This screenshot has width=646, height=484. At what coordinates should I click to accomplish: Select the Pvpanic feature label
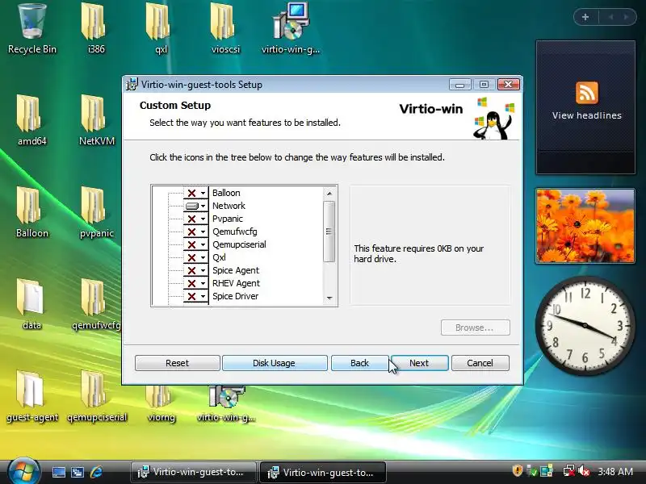pos(228,219)
